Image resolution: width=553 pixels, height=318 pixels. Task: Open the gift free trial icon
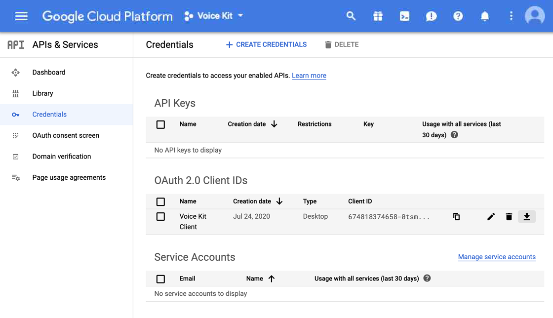tap(378, 16)
